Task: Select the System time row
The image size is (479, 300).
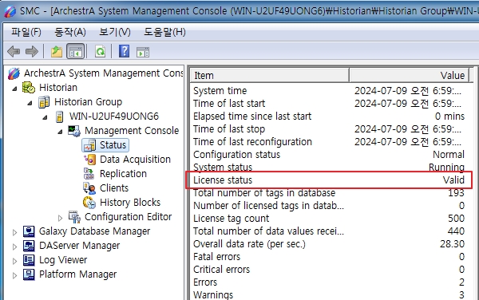Action: tap(329, 91)
